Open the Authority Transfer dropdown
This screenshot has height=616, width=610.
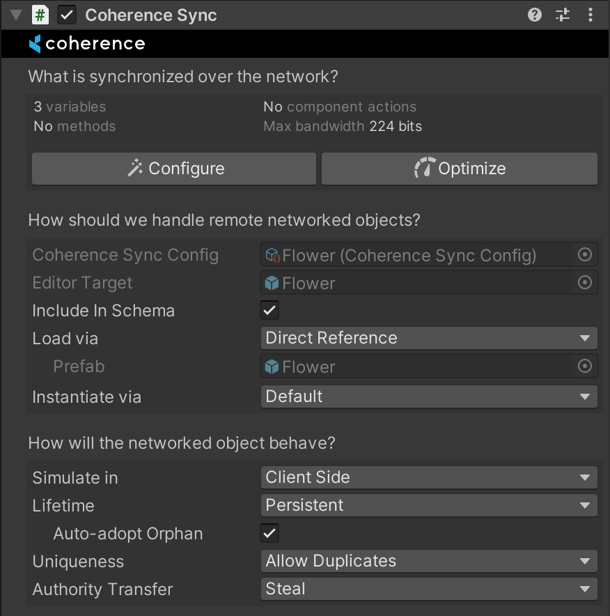tap(429, 590)
